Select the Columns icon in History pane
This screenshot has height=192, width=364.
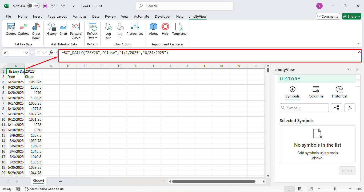[x=316, y=89]
